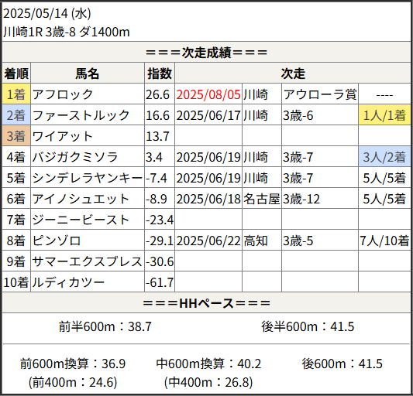Click the 名古屋 venue cell
Image resolution: width=413 pixels, height=396 pixels.
262,199
